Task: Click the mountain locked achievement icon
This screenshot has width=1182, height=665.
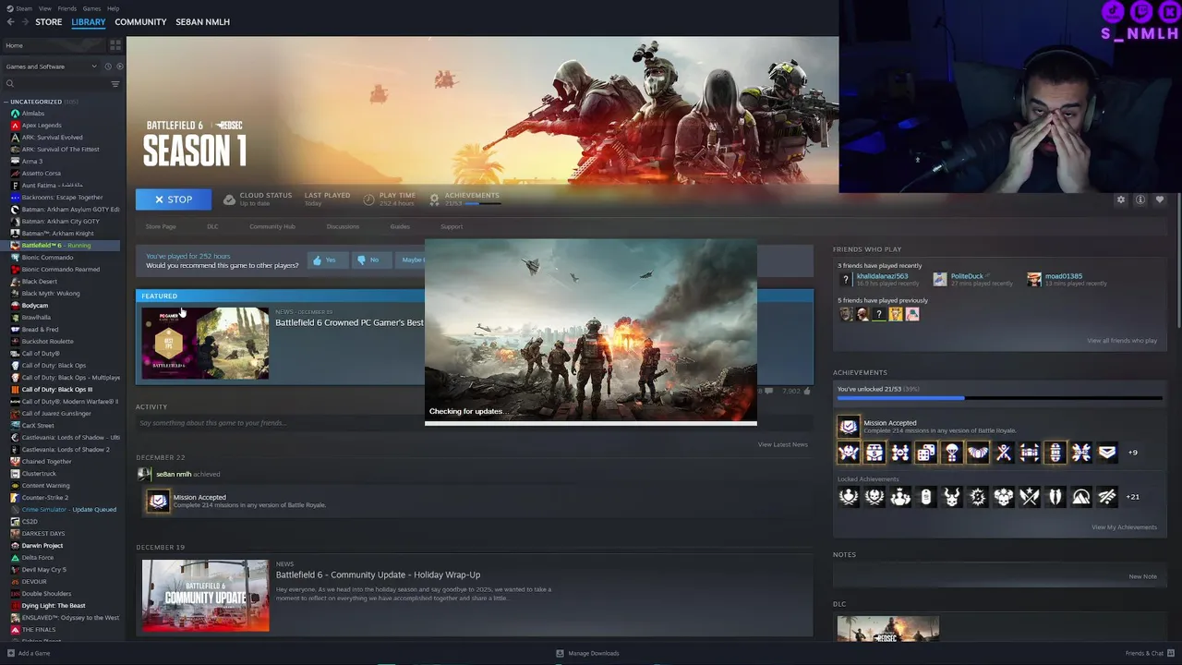Action: click(1081, 497)
